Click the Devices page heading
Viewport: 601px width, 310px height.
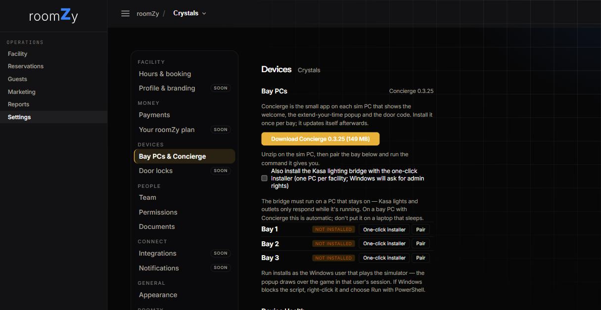(277, 70)
